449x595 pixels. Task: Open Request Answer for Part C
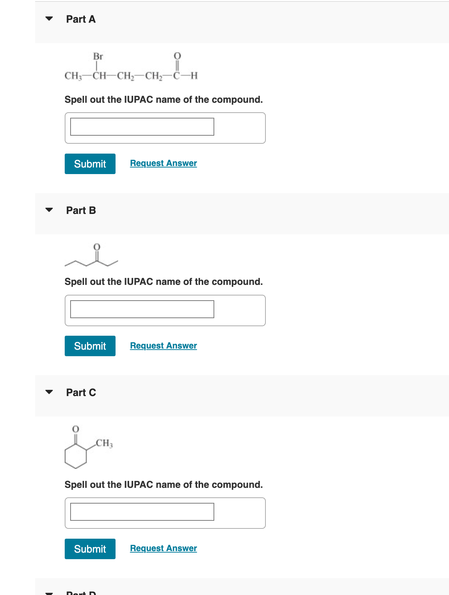(163, 548)
